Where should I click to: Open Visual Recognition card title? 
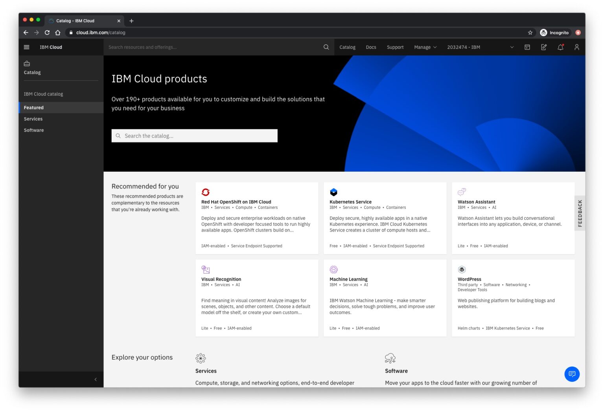tap(221, 279)
